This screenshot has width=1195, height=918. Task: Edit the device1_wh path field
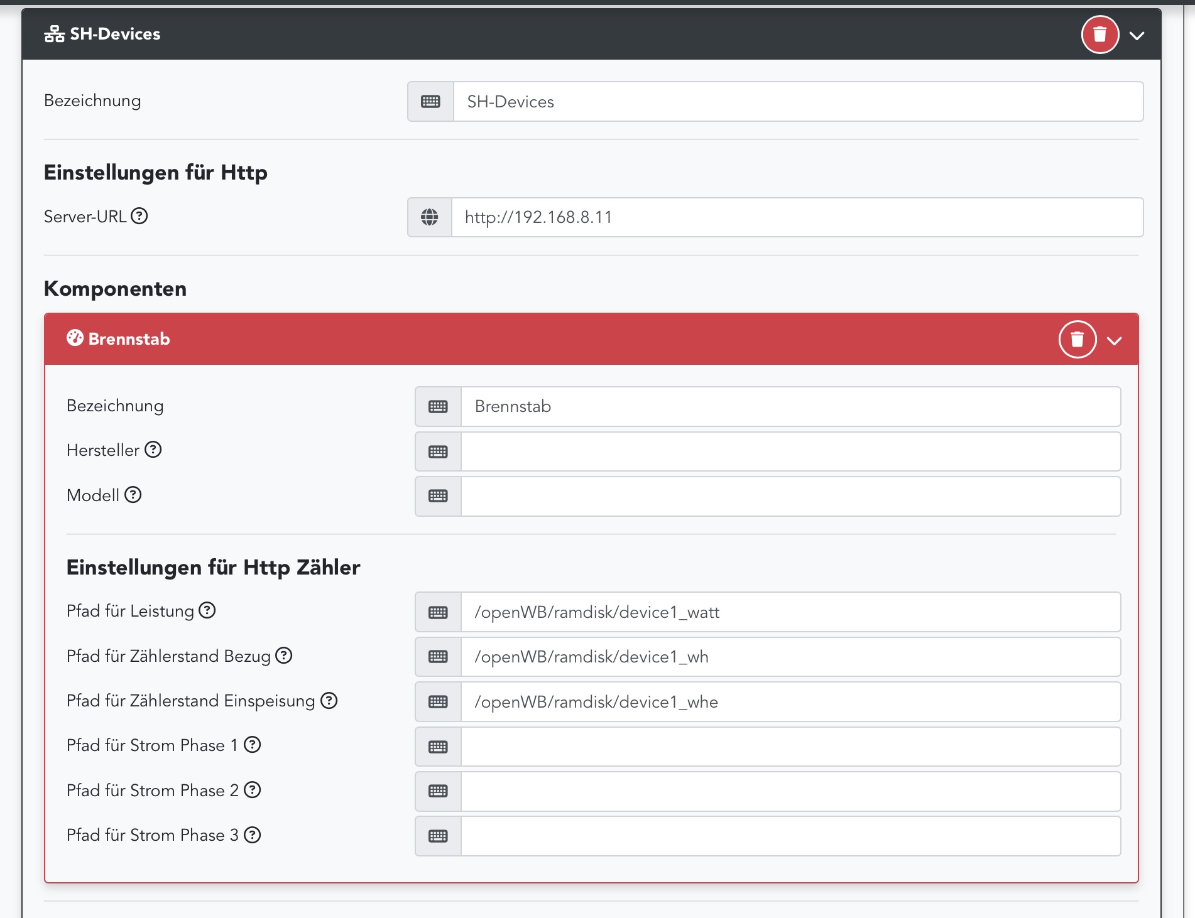[791, 657]
